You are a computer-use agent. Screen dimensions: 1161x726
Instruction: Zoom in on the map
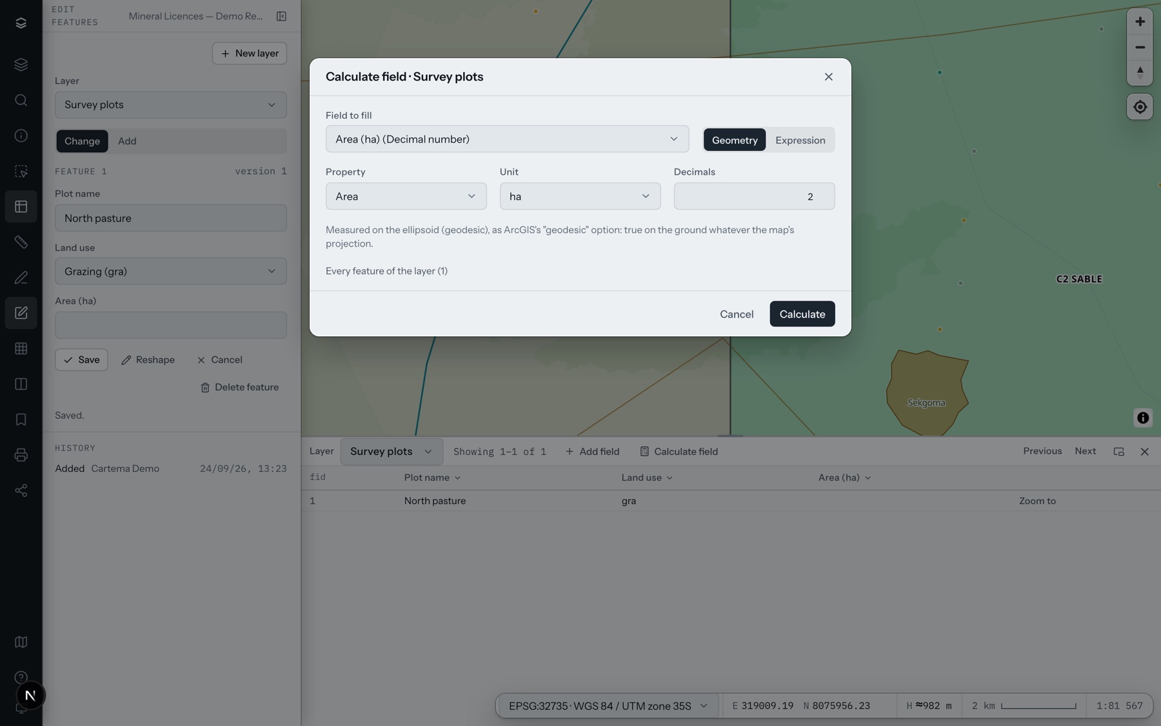1140,21
